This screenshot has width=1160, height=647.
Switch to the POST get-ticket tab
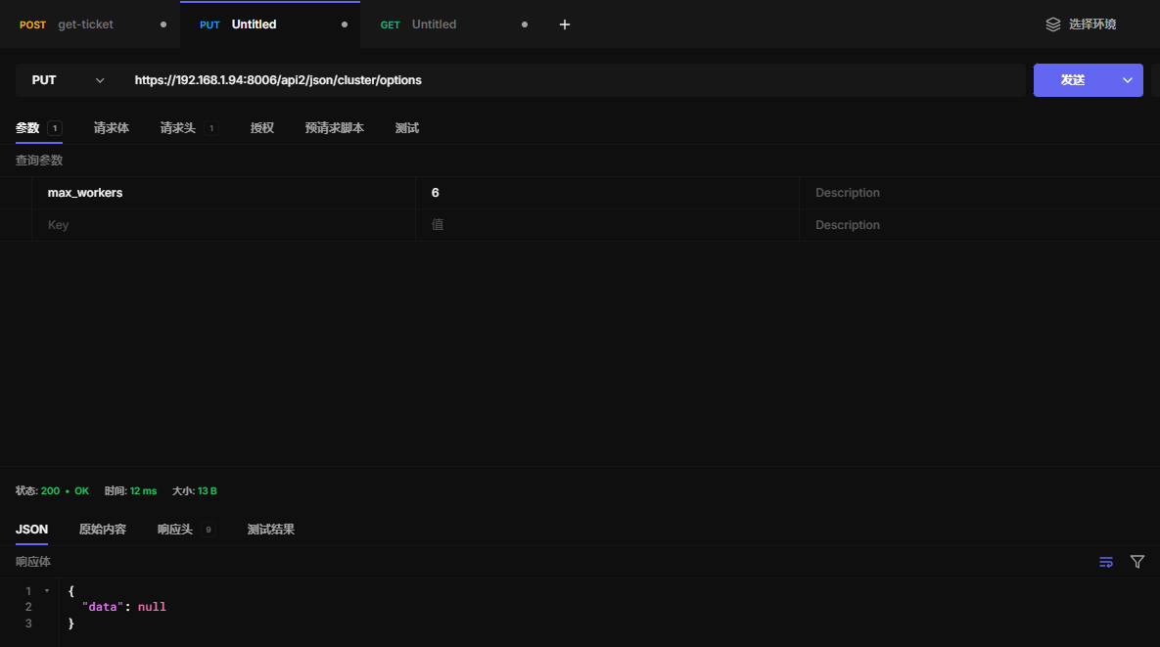85,24
